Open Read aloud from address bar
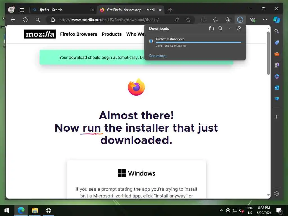Viewport: 288px width, 216px height. pyautogui.click(x=177, y=20)
